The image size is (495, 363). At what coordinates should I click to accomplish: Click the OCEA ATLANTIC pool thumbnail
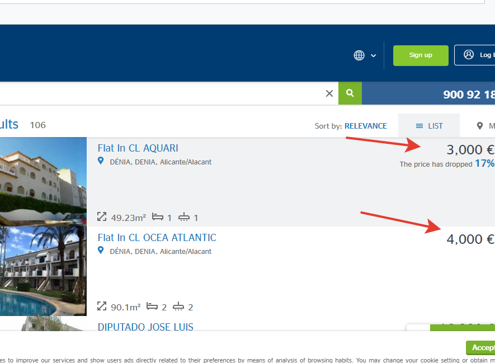point(43,271)
